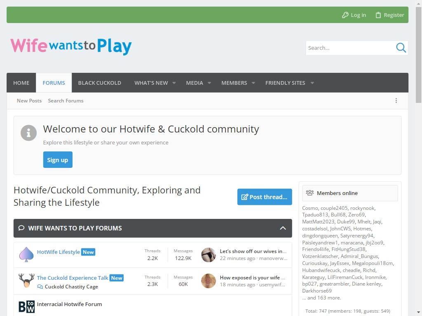The width and height of the screenshot is (422, 316).
Task: Open the Interracial Hotwife Forum
Action: 69,304
